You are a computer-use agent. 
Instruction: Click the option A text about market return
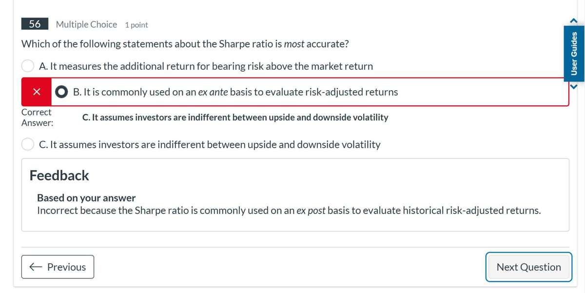[205, 66]
